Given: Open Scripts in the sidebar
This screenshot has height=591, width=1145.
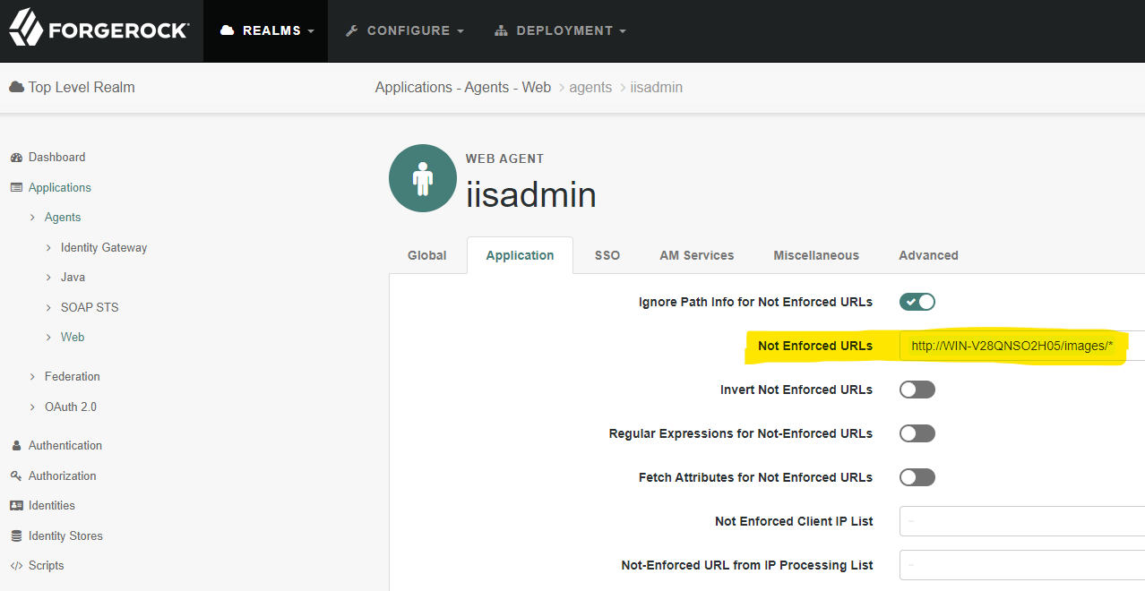Looking at the screenshot, I should click(x=46, y=566).
